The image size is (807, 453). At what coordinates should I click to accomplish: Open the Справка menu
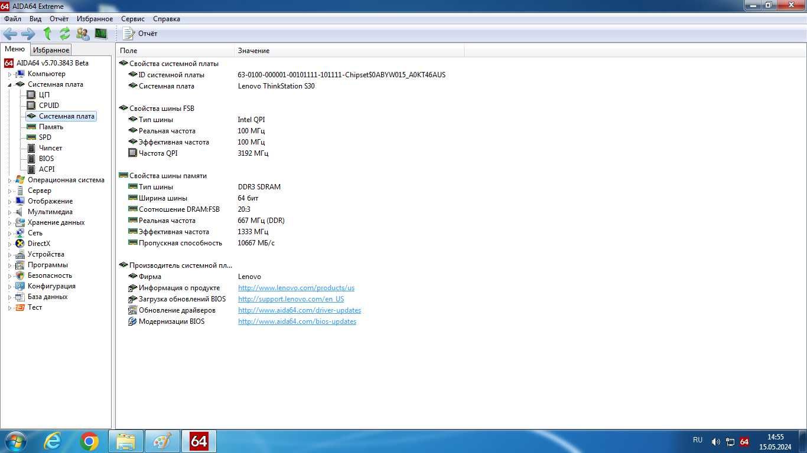[x=167, y=19]
